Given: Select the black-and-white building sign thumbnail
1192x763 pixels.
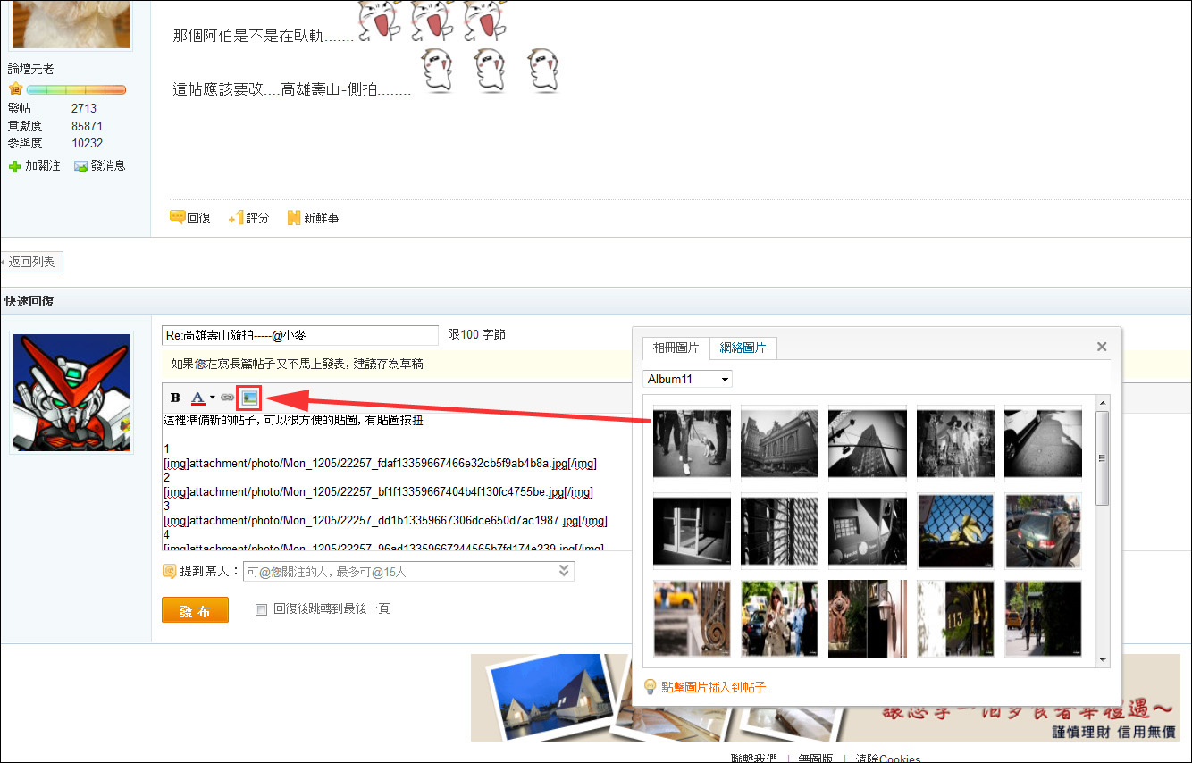Looking at the screenshot, I should (867, 531).
